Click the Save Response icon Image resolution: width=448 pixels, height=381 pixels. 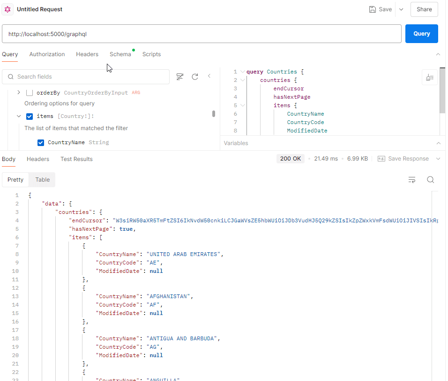381,159
